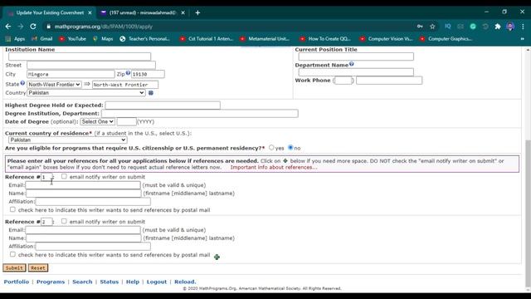Open the Grammarly extension icon

point(473,27)
